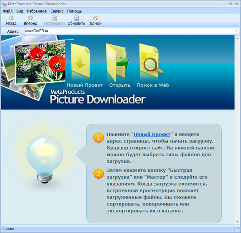Click the Forward (Вперед) arrow icon

pyautogui.click(x=31, y=18)
